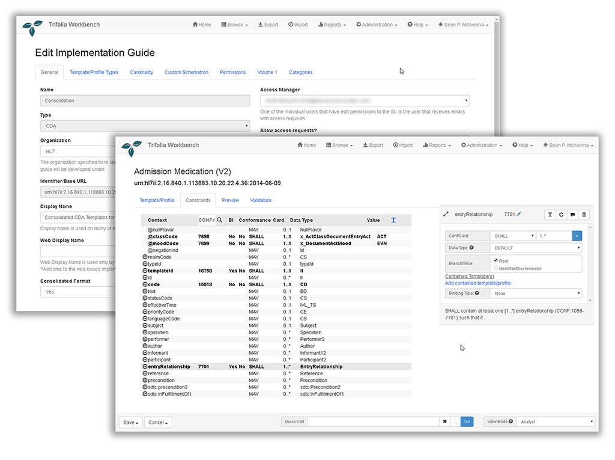
Task: Click the blue pencil next to 7701
Action: (x=519, y=214)
